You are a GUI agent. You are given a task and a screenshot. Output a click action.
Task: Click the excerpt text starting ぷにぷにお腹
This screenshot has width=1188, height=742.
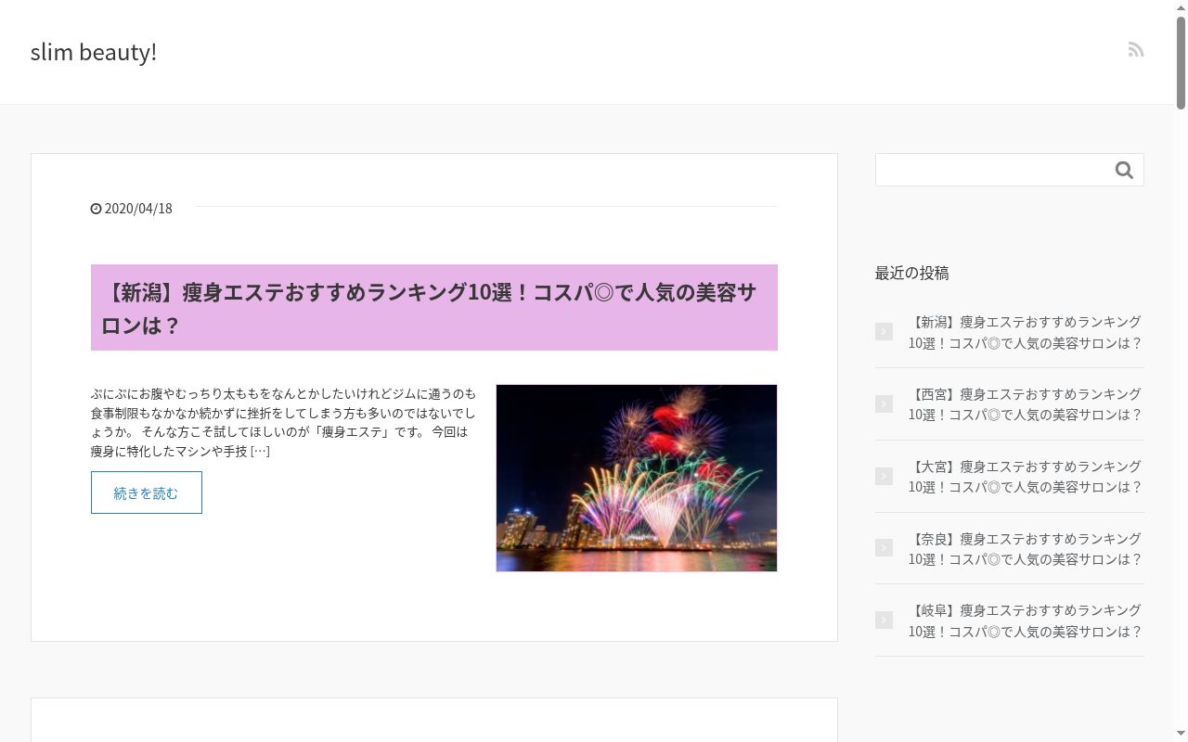coord(283,422)
